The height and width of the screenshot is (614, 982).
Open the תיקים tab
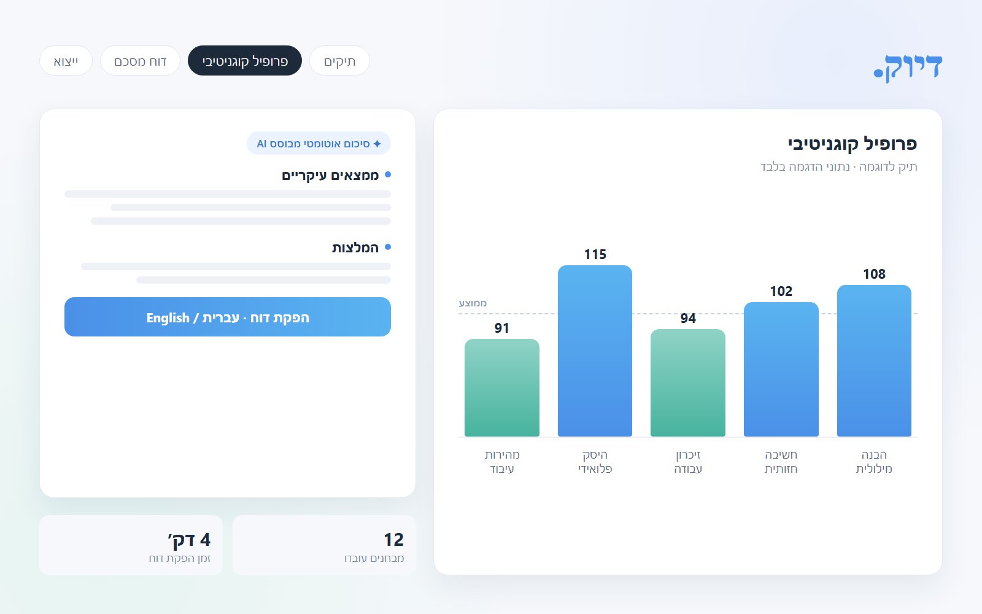[x=339, y=61]
